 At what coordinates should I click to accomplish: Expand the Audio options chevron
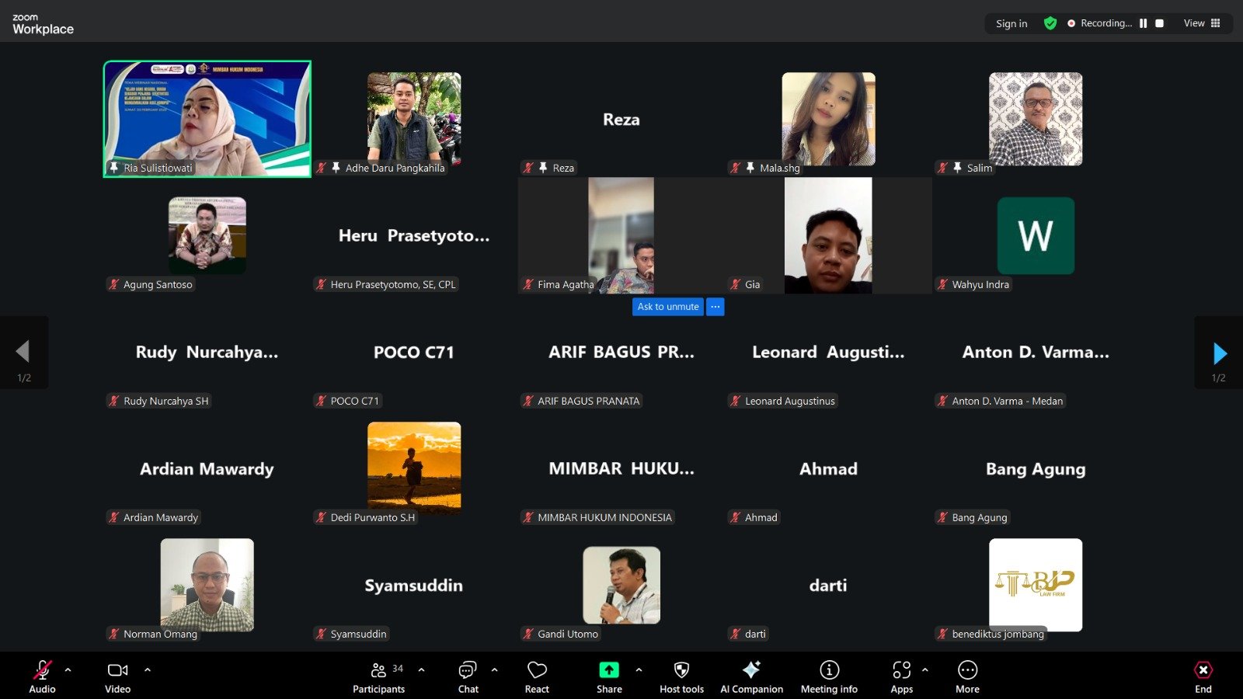click(68, 669)
